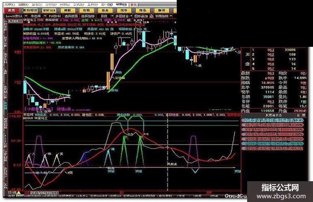This screenshot has width=313, height=202.
Task: Open the 基金 market button
Action: [x=105, y=10]
